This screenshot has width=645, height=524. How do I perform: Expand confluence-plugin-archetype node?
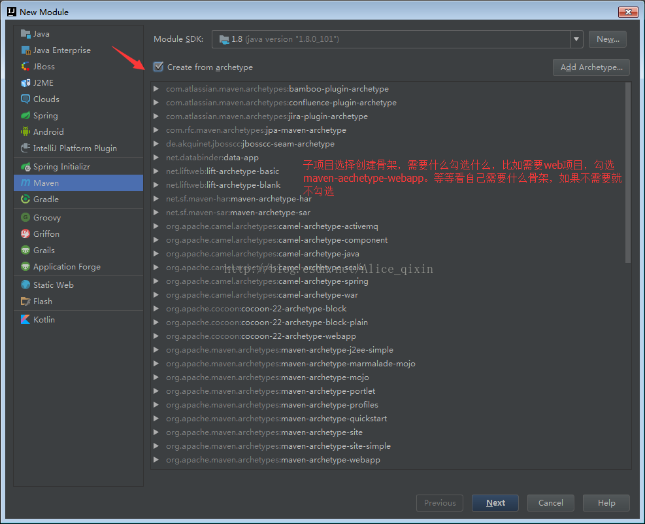[x=156, y=103]
